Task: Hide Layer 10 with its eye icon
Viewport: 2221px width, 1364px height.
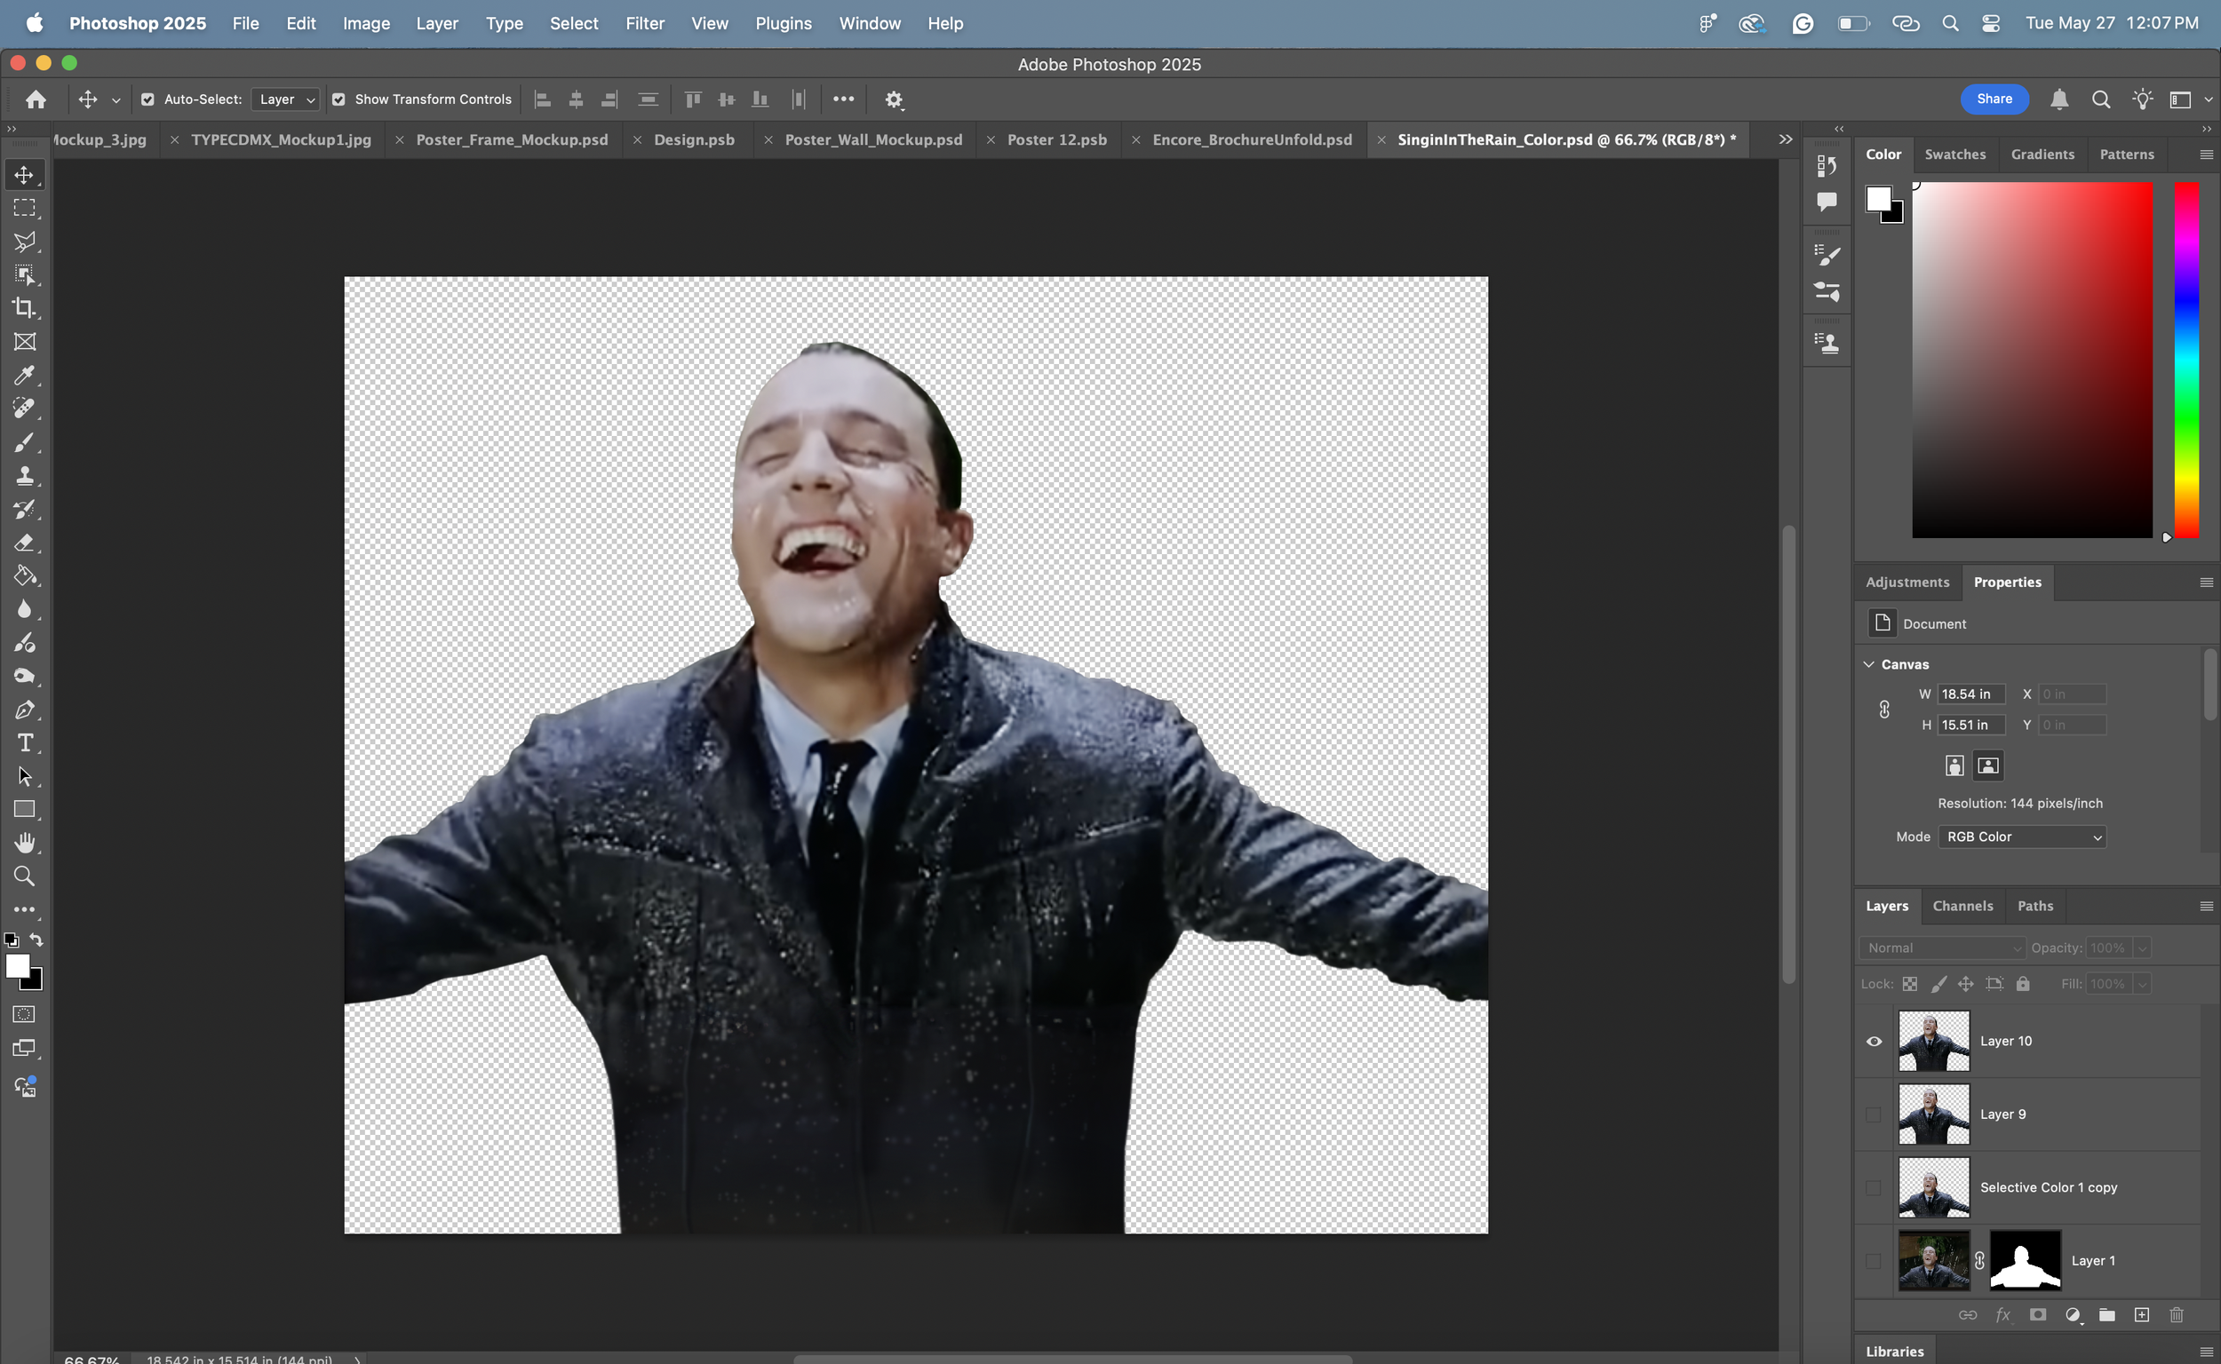Action: click(x=1874, y=1041)
